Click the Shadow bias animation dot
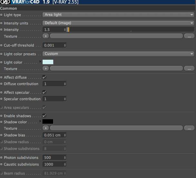 (x=1, y=135)
